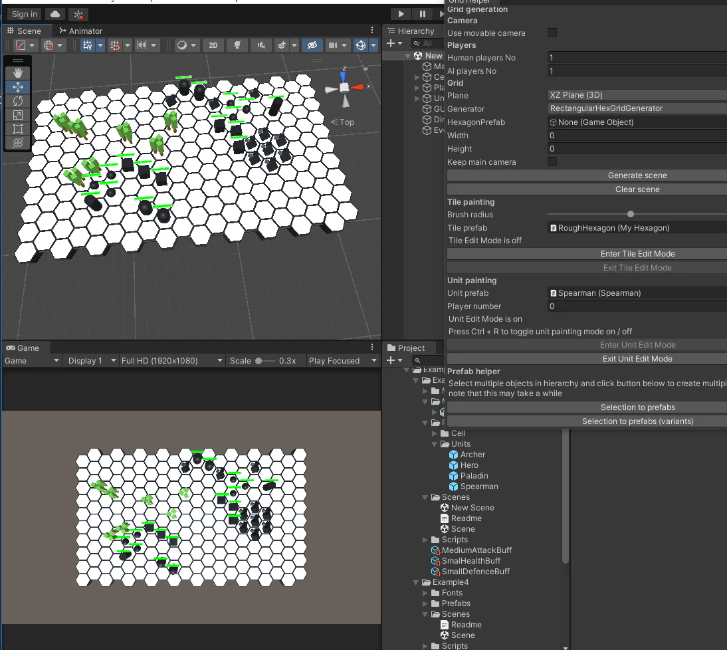
Task: Select the Move tool
Action: pos(18,86)
